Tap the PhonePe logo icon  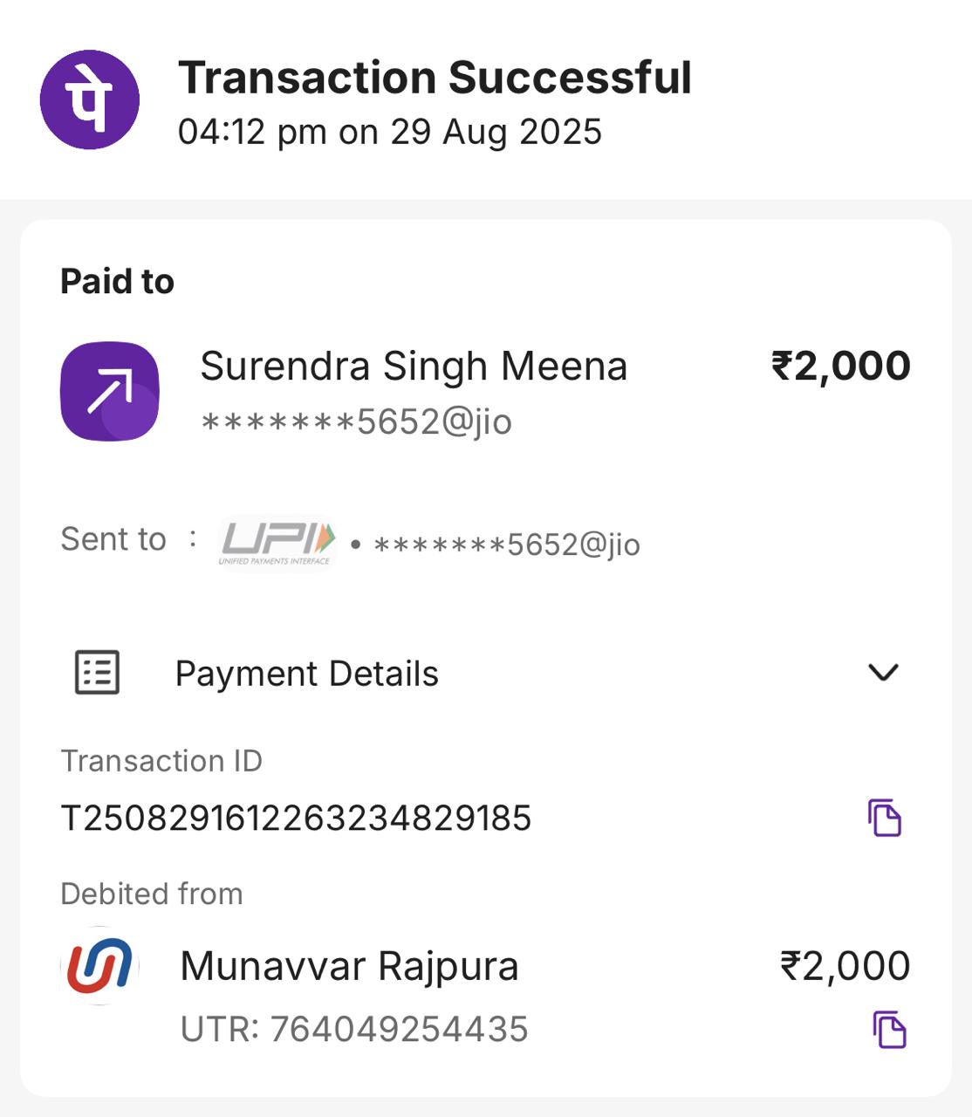coord(90,99)
